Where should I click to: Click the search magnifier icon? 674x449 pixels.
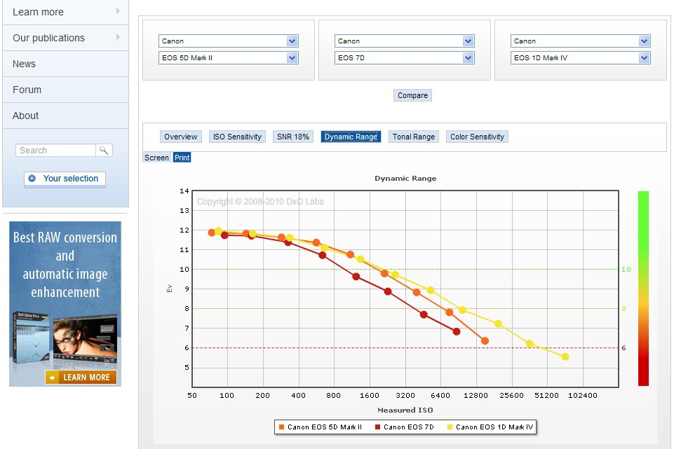104,151
